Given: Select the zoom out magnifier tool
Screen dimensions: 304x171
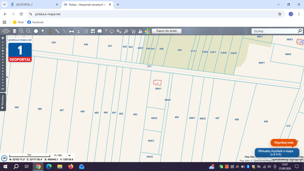Looking at the screenshot, I should click(x=29, y=31).
